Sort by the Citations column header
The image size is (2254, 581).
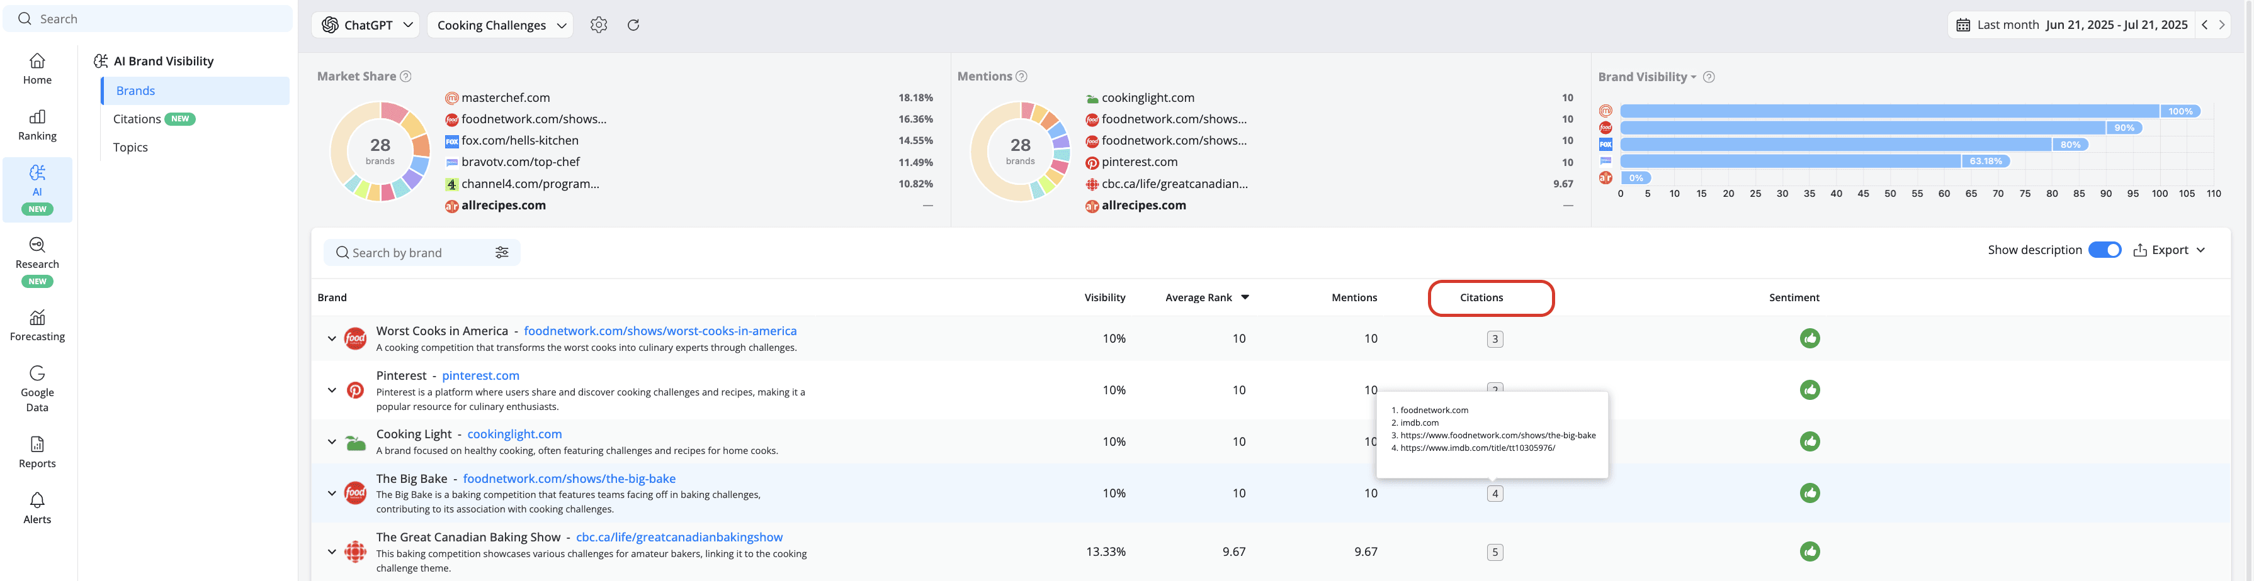coord(1481,298)
